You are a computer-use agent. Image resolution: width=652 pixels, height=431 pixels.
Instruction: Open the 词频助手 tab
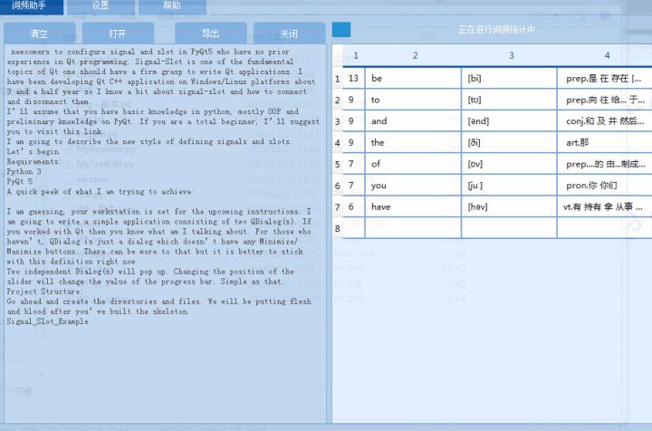[x=31, y=6]
